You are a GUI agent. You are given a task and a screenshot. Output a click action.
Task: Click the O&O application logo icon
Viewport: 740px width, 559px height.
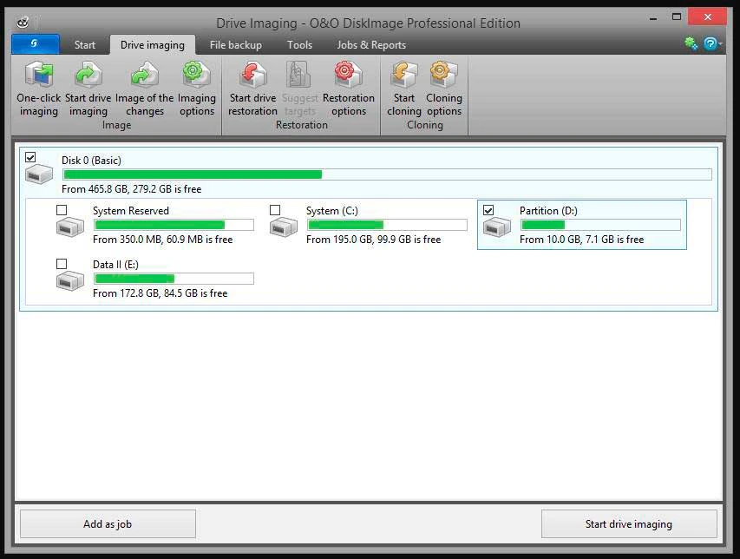pos(23,23)
